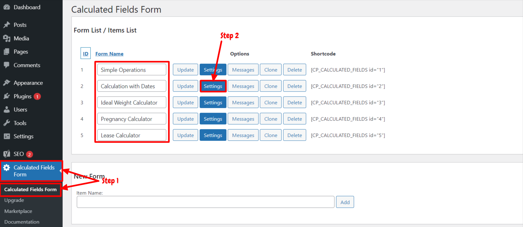
Task: Delete the Lease Calculator form
Action: click(295, 135)
